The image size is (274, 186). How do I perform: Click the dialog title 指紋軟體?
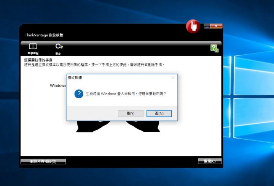[x=75, y=78]
